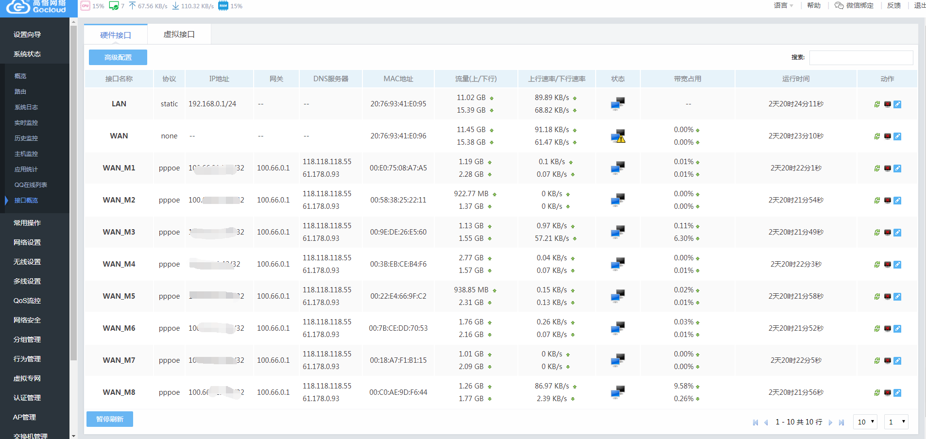Click 暂停刷新 button
Image resolution: width=926 pixels, height=439 pixels.
110,419
